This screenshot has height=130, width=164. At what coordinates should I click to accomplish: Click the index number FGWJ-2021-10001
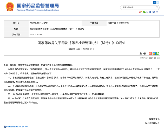(39, 23)
